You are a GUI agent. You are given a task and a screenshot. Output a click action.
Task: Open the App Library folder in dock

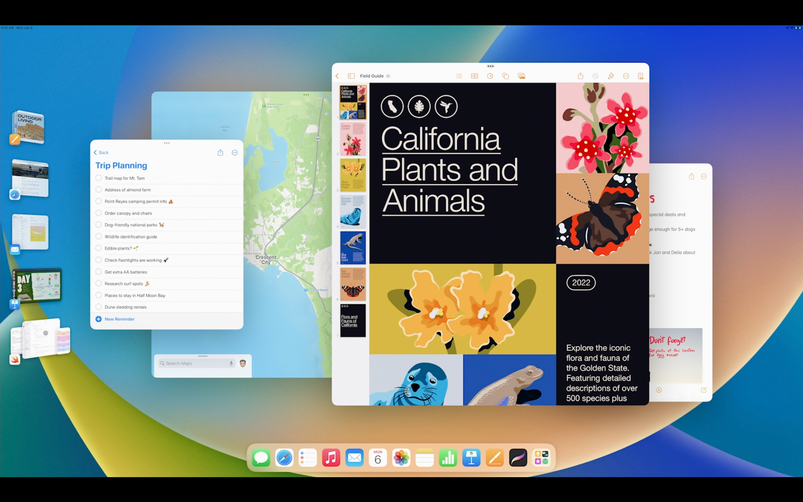[541, 458]
